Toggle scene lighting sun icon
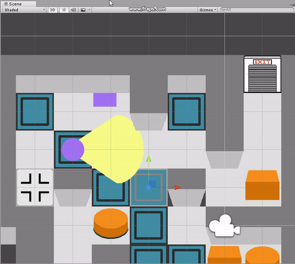Viewport: 295px width, 264px height. point(64,10)
